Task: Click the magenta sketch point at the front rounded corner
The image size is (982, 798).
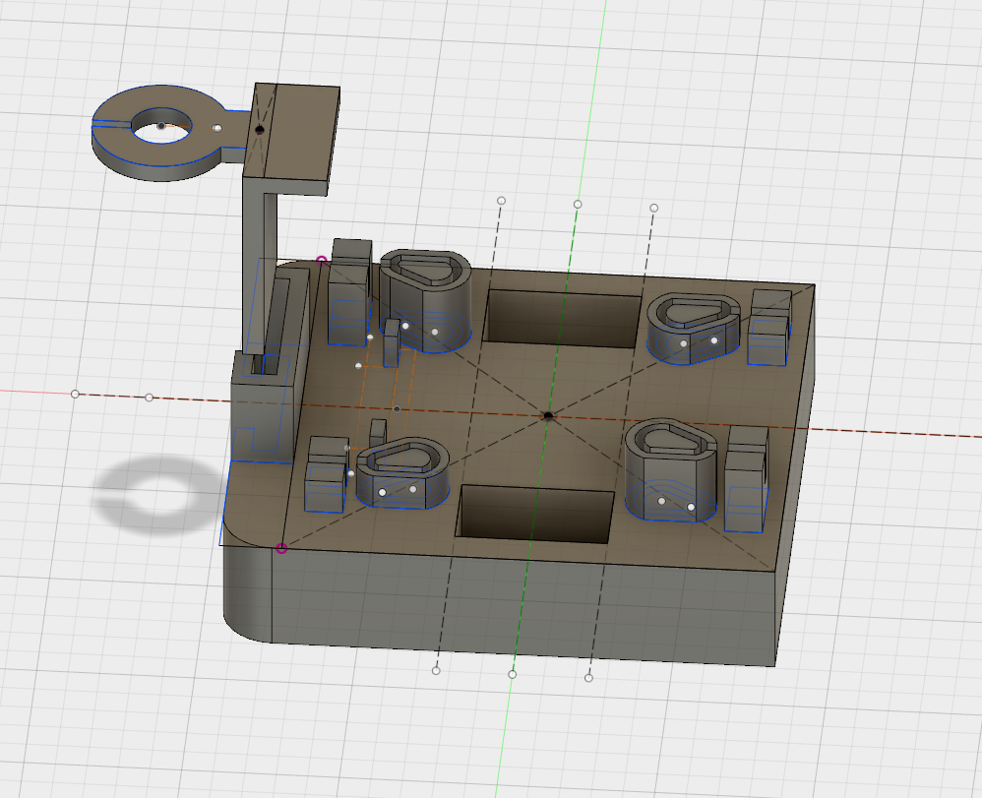Action: point(281,549)
